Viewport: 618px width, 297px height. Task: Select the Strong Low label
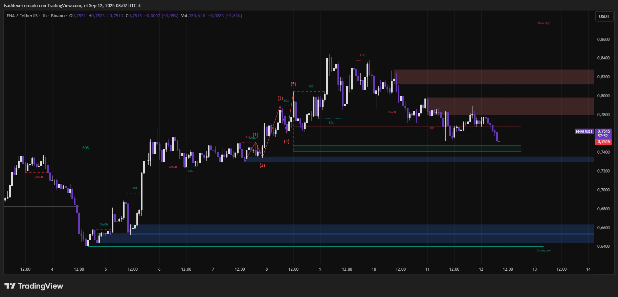pos(544,250)
